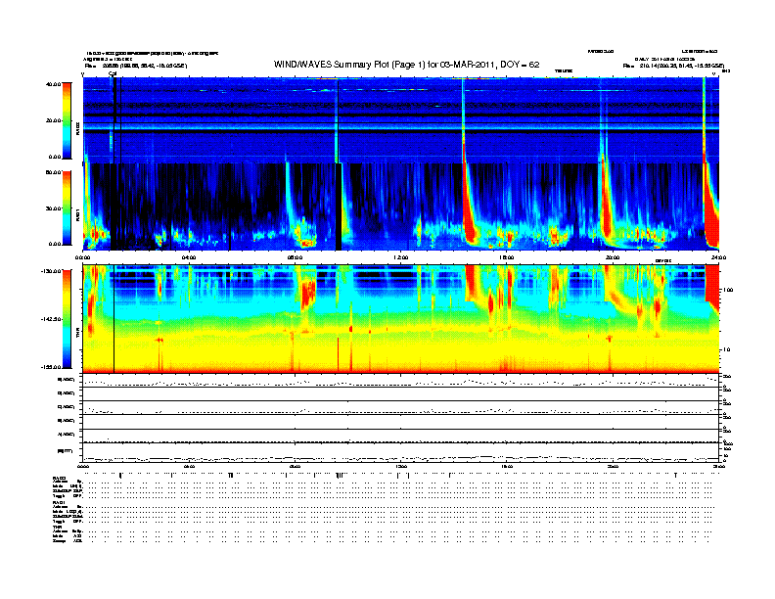This screenshot has height=599, width=775.
Task: Click the 08:00 tick below RAD1 spectrogram
Action: 295,257
